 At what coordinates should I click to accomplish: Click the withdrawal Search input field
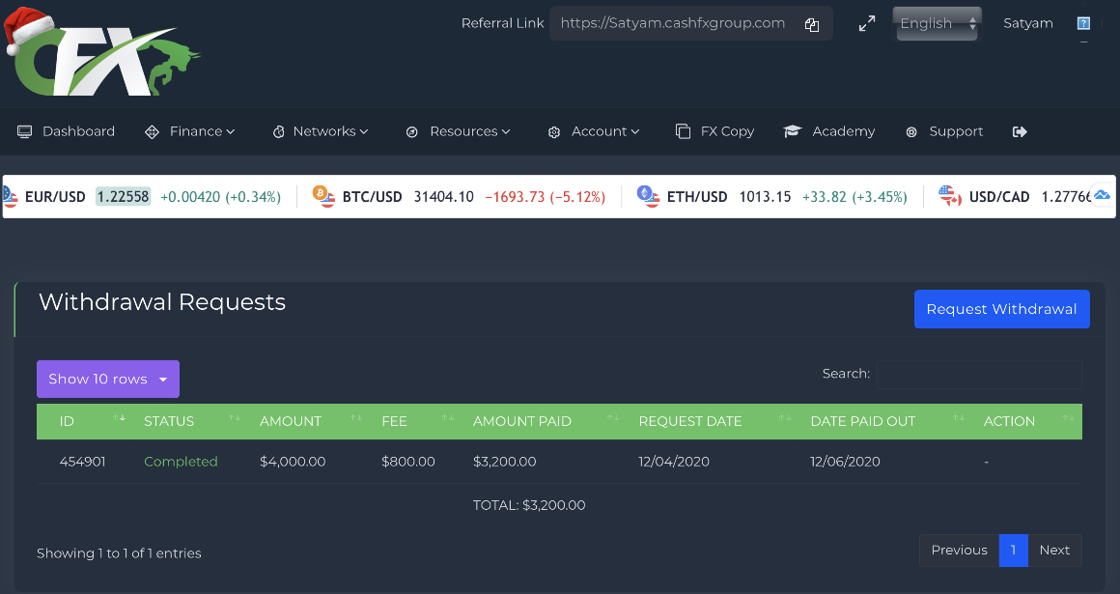978,374
